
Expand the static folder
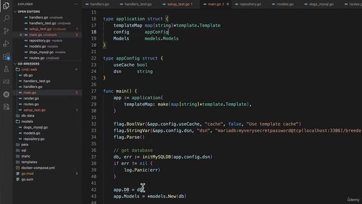pos(25,156)
